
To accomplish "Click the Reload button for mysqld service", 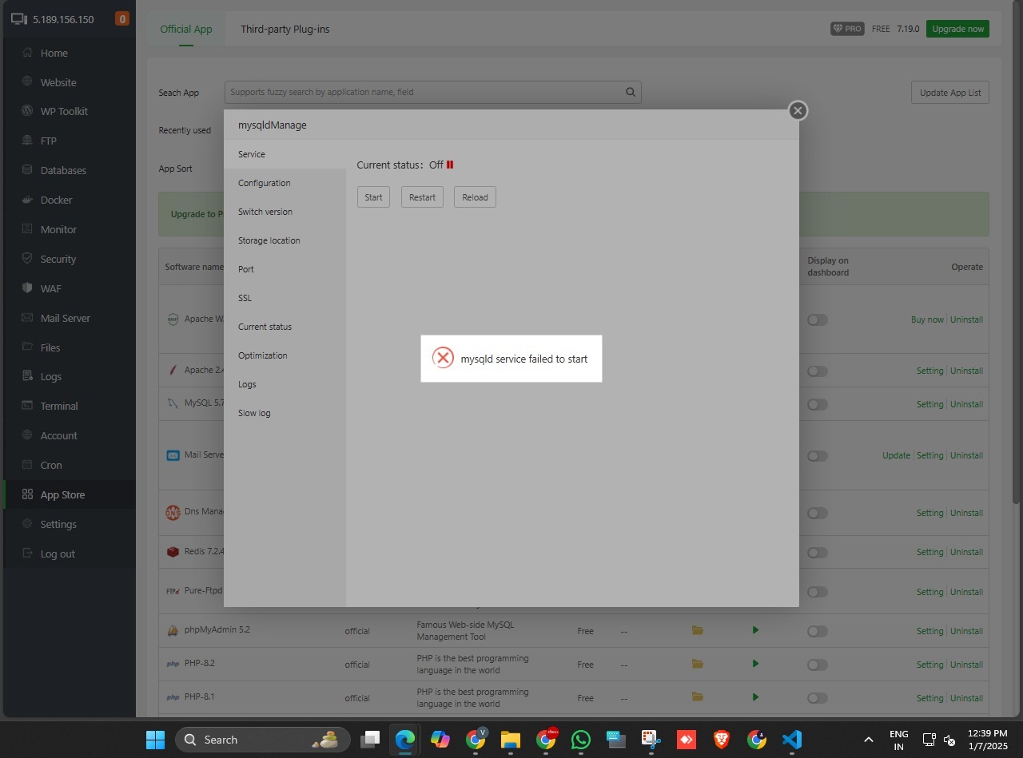I will pyautogui.click(x=475, y=197).
